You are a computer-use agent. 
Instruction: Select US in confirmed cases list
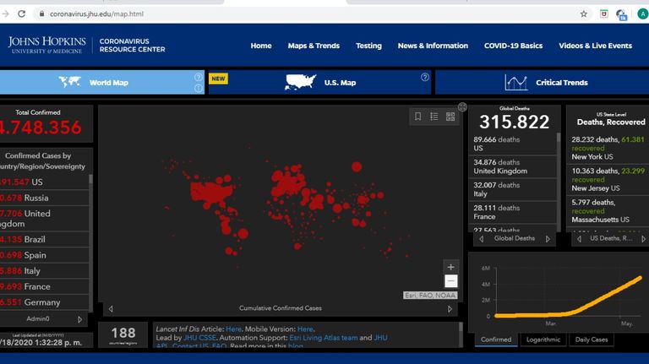coord(44,182)
